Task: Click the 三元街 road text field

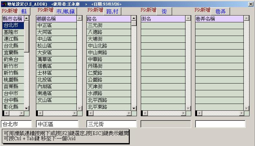Action: coord(111,124)
